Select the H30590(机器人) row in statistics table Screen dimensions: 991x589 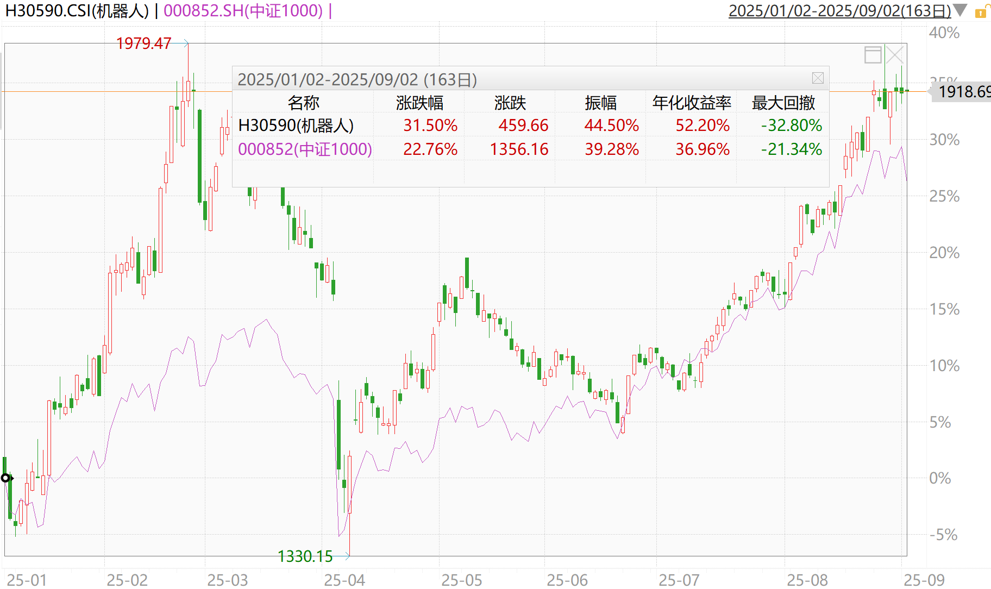click(x=296, y=126)
